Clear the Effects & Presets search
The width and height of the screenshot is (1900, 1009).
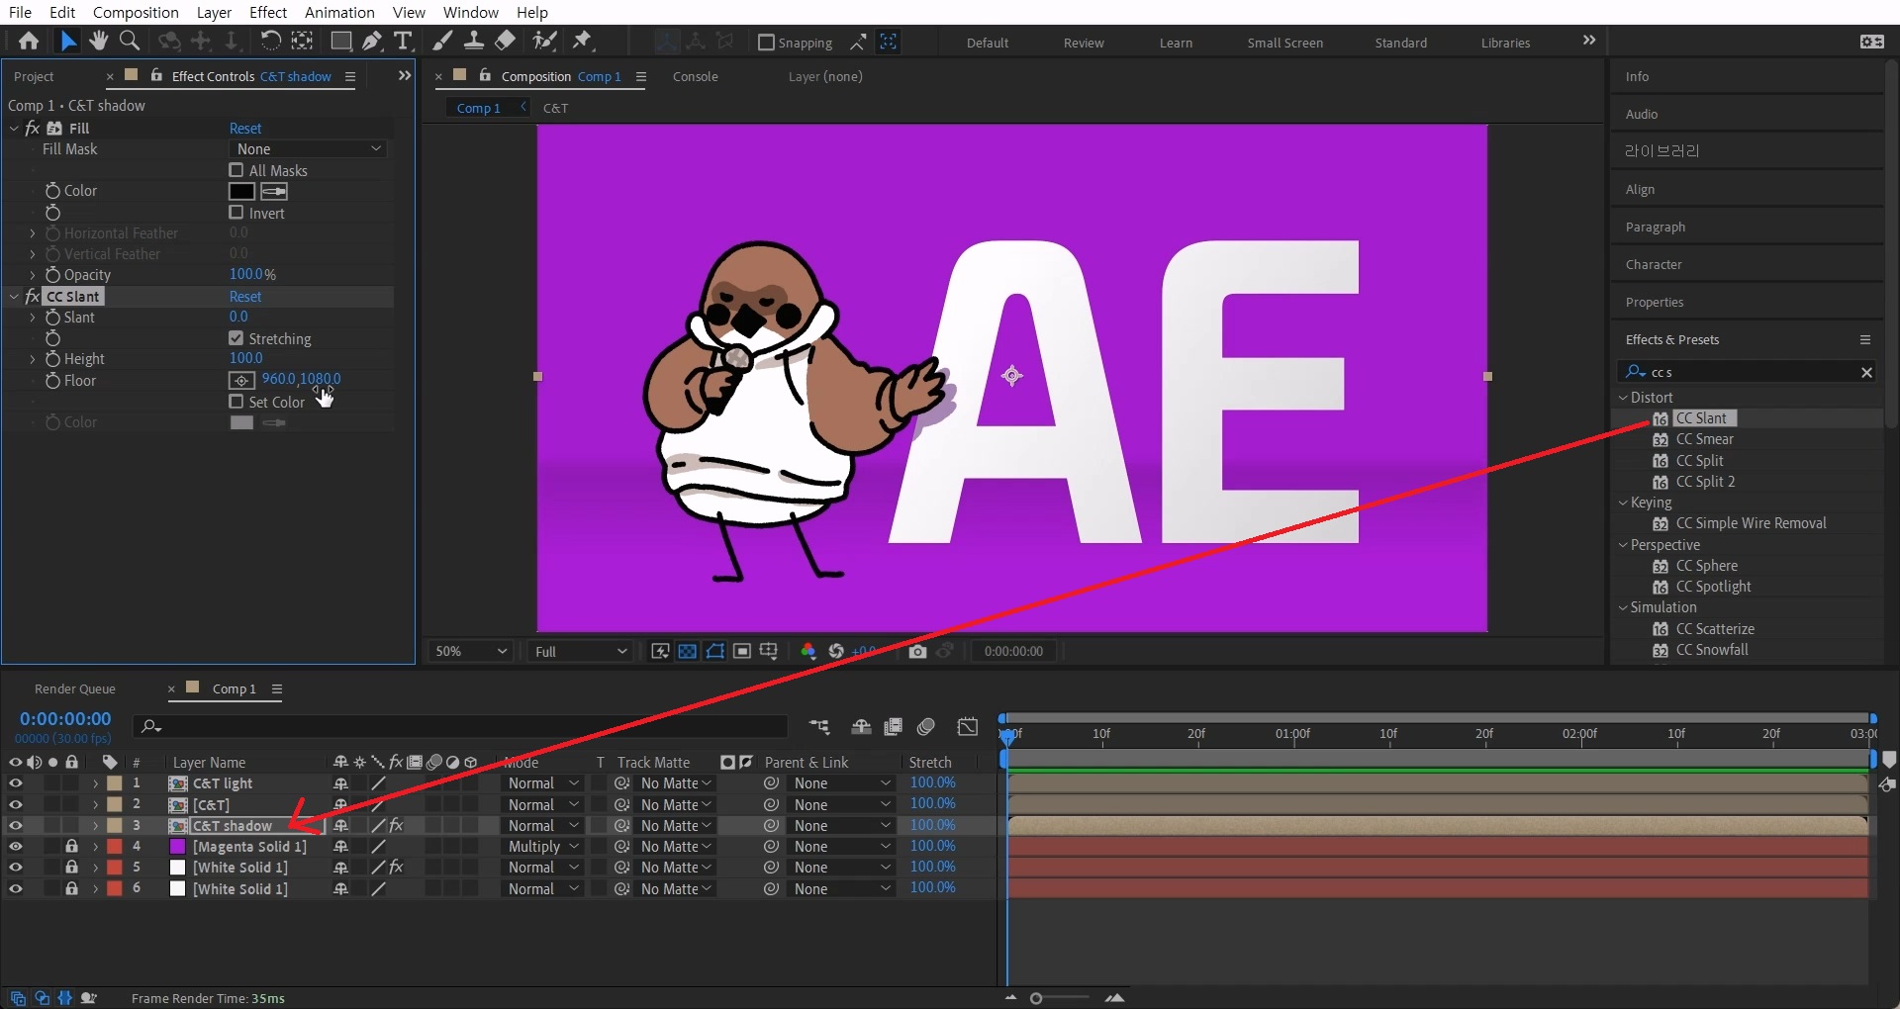[1866, 373]
